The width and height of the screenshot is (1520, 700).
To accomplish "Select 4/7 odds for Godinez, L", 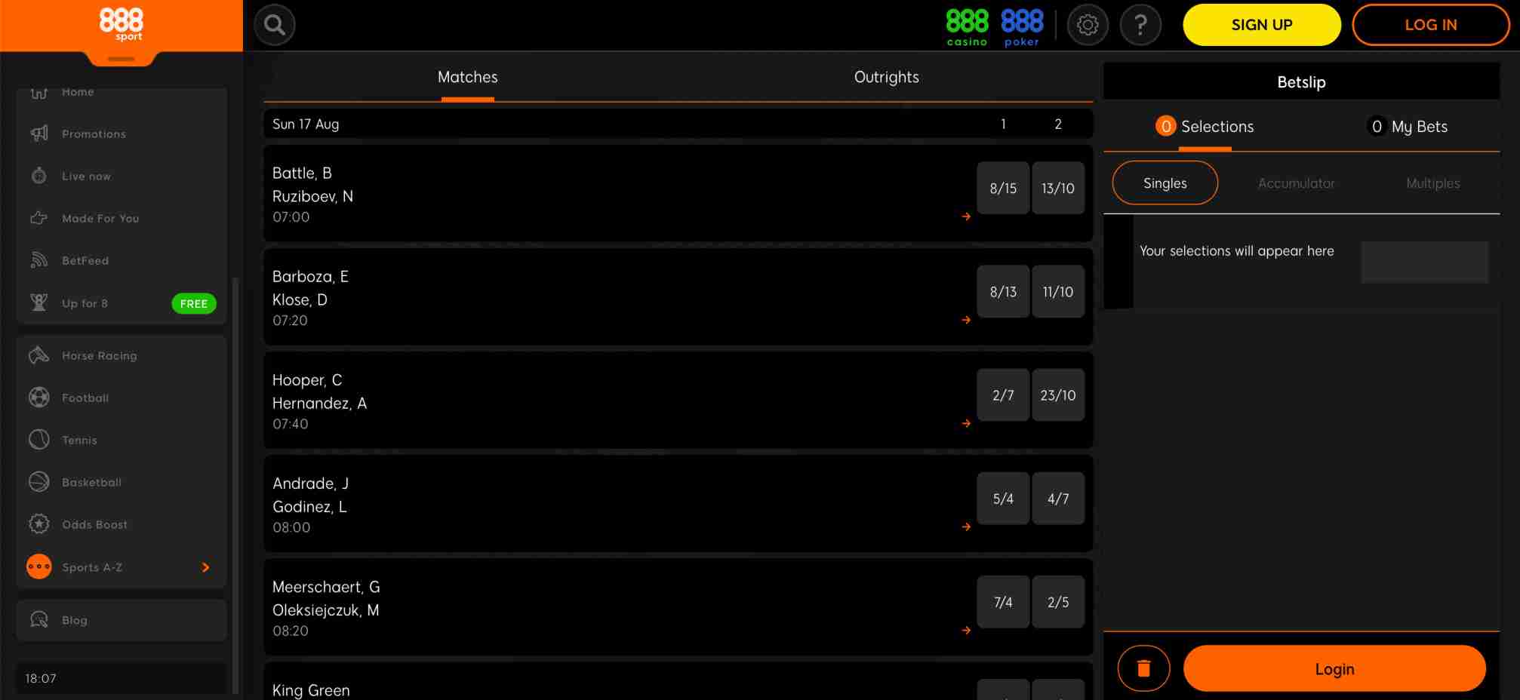I will tap(1058, 498).
